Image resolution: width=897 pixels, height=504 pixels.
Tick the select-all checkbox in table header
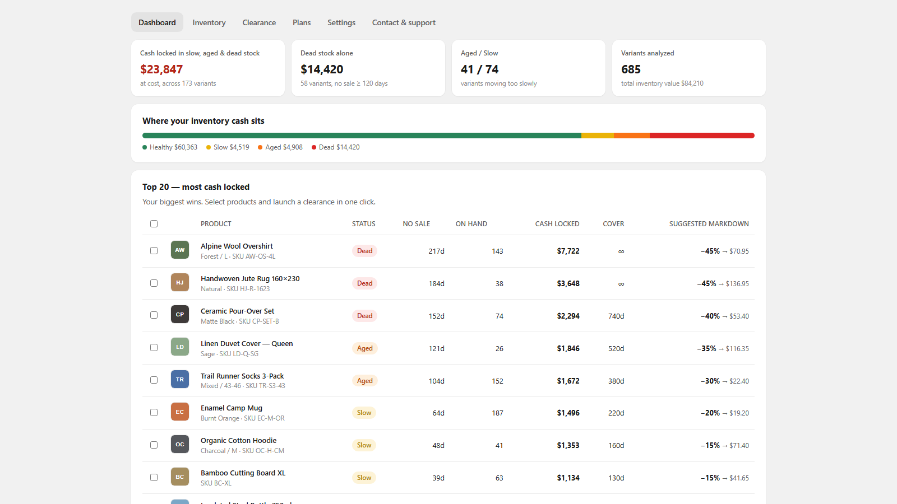pos(154,224)
